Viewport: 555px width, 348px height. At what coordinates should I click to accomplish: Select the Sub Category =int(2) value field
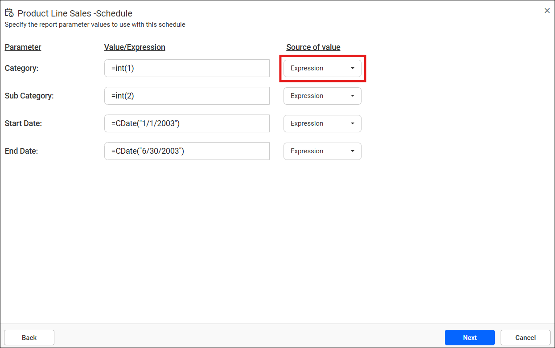[187, 96]
